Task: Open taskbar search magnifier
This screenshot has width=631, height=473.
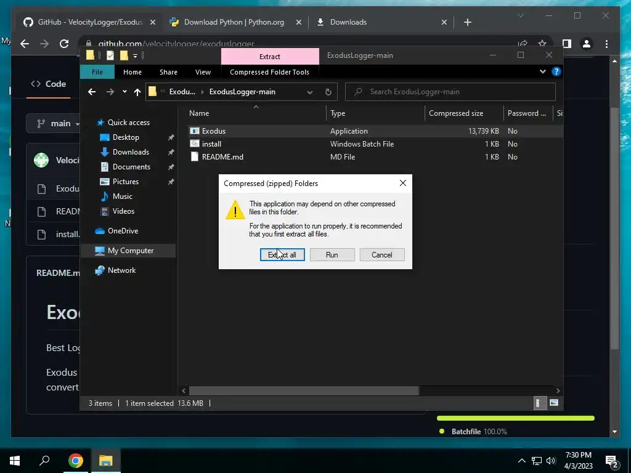Action: point(44,461)
